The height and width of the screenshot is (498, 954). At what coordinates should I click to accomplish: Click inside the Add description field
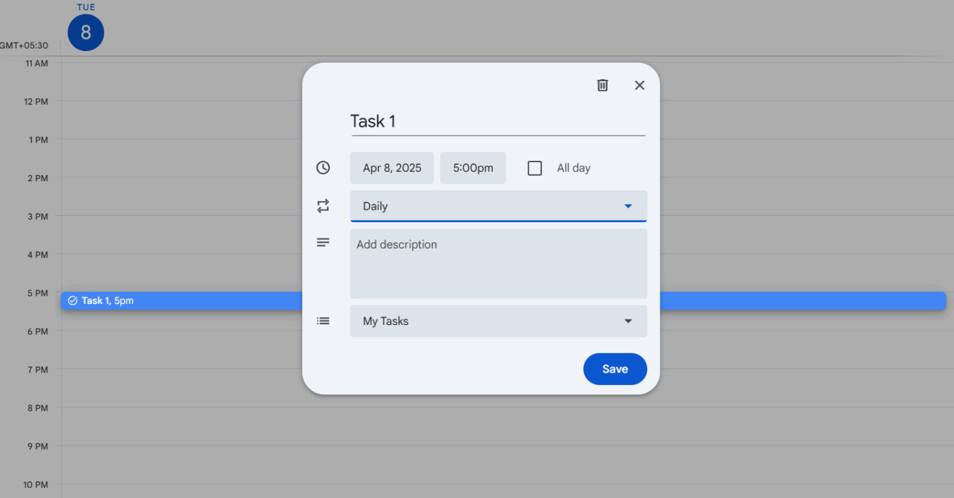[498, 264]
